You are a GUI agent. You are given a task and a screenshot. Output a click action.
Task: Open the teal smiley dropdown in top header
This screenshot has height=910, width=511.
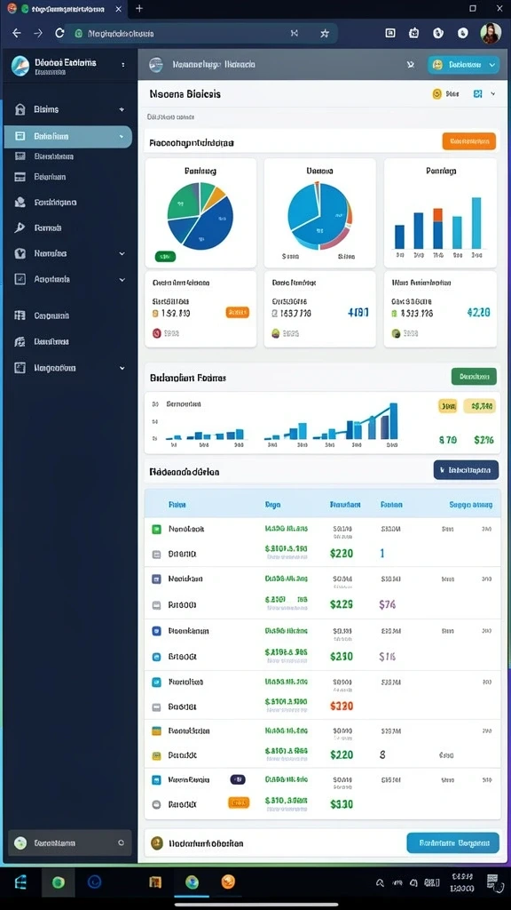point(463,65)
